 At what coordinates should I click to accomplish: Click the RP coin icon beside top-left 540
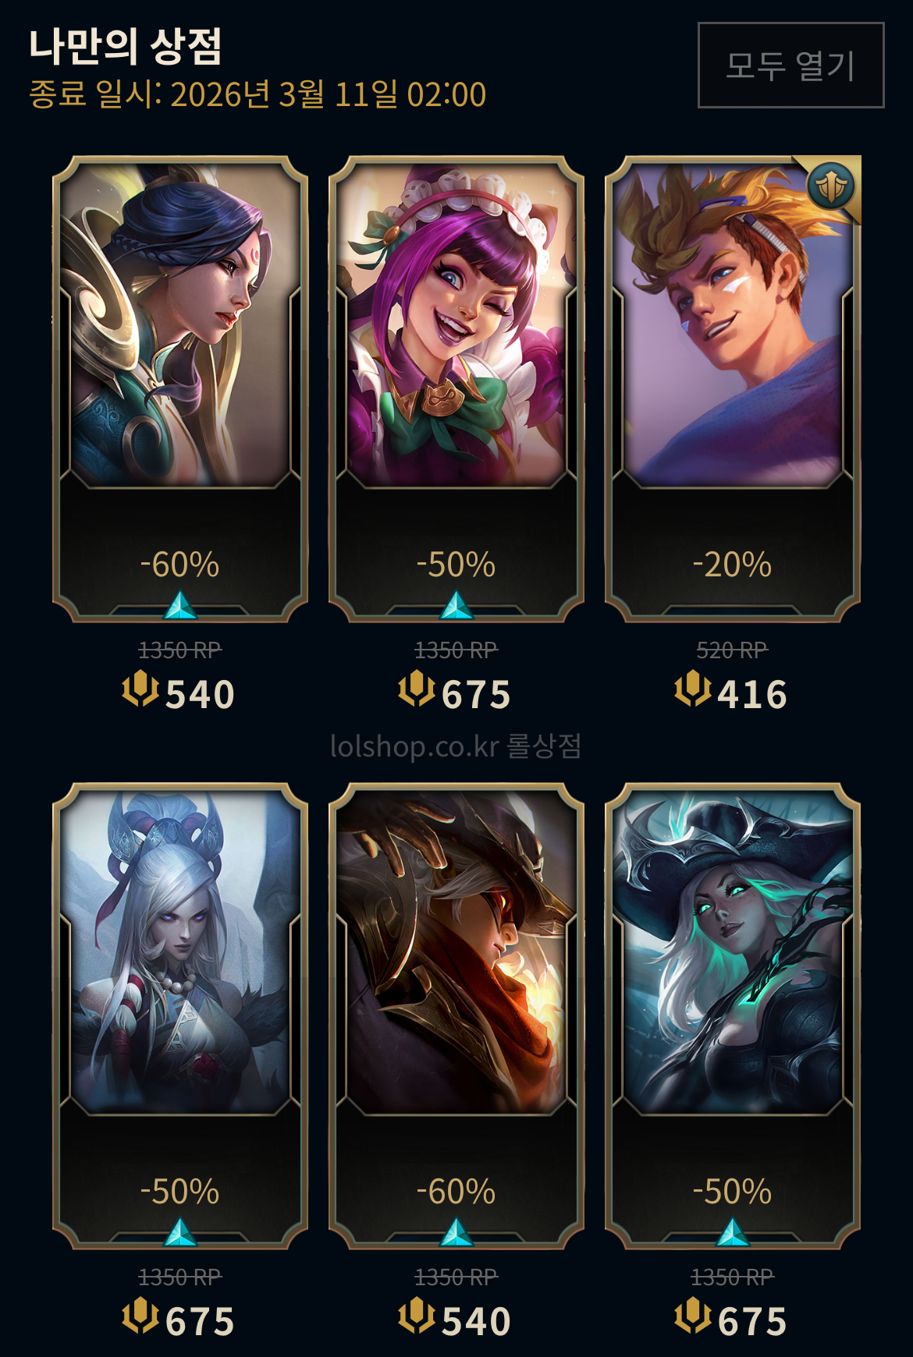click(140, 689)
